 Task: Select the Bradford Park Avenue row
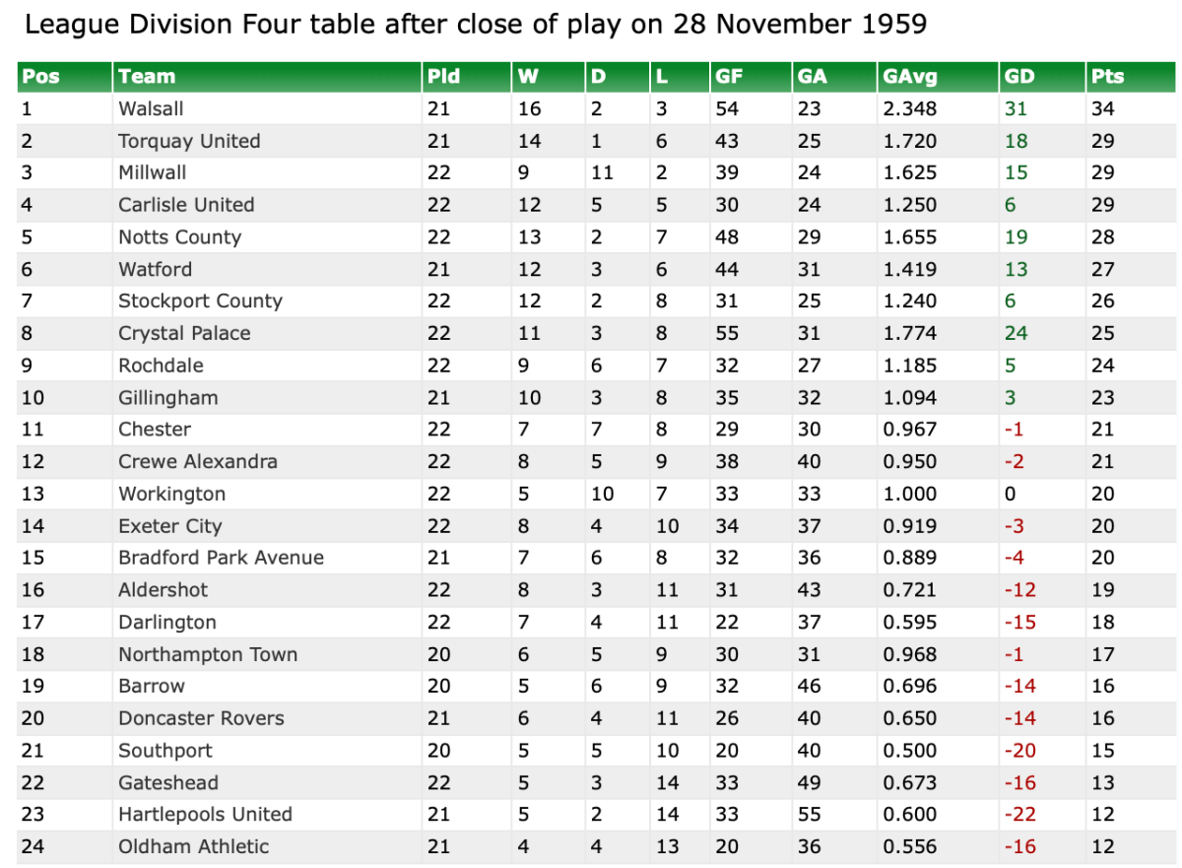coord(221,559)
